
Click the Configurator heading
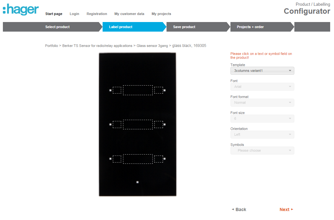(307, 11)
